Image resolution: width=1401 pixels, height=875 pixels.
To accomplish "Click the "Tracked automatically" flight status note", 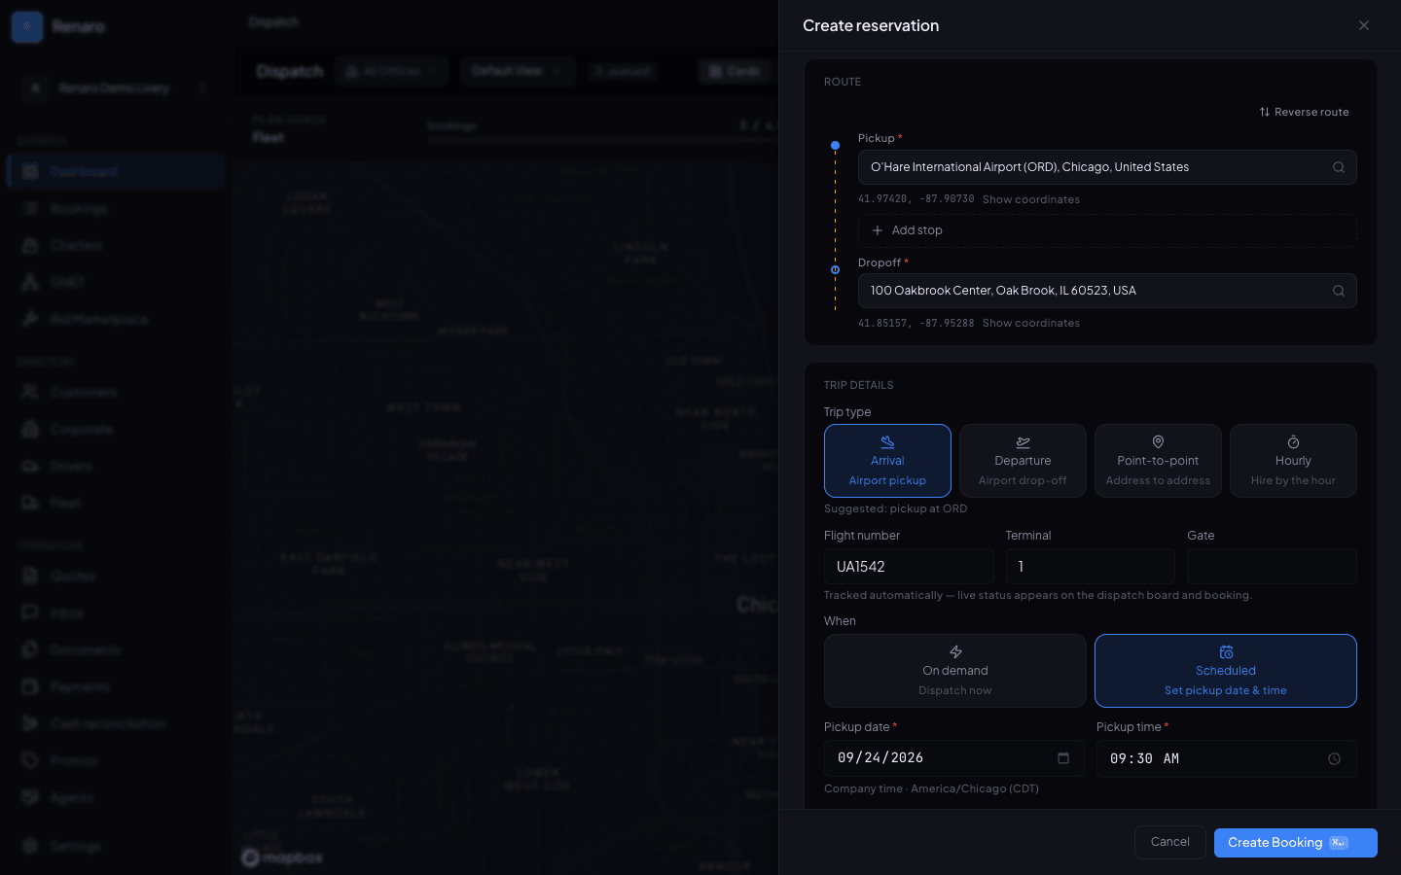I will click(1038, 595).
